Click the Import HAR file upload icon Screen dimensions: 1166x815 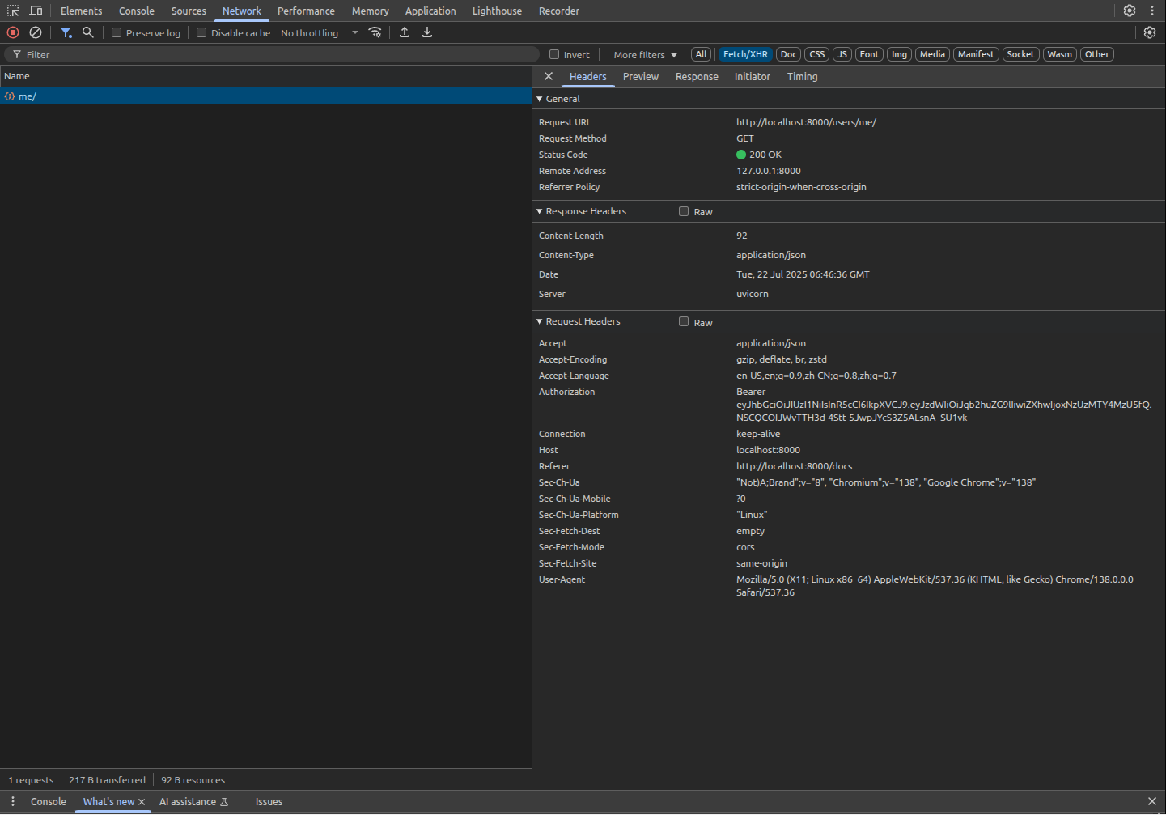[x=405, y=32]
